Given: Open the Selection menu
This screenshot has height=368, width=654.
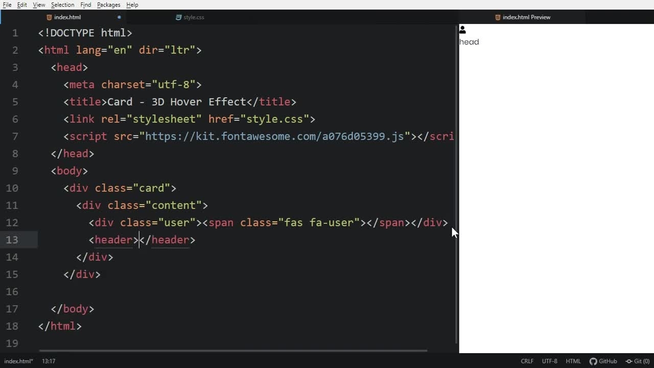Looking at the screenshot, I should click(x=62, y=5).
